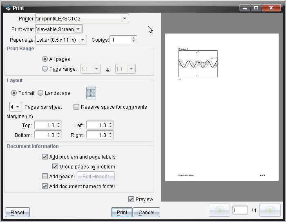Increase the Copies spinner value

coord(134,38)
